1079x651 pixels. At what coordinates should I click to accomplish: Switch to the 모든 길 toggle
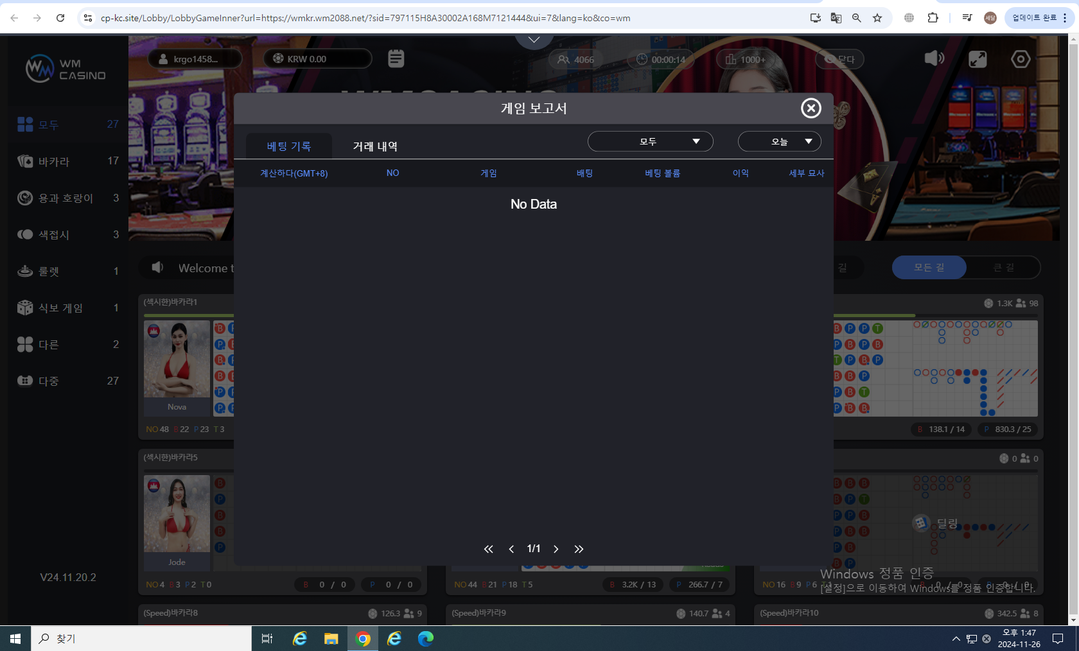(x=929, y=267)
